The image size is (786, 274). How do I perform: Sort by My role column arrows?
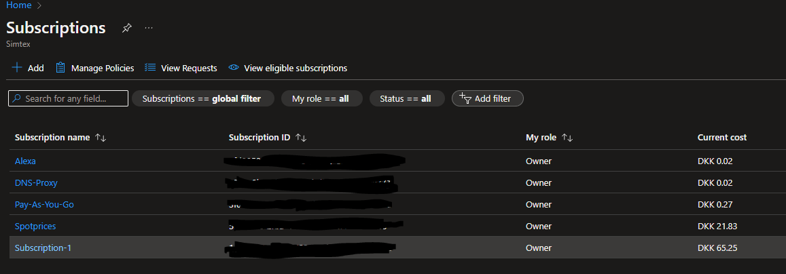[x=567, y=138]
